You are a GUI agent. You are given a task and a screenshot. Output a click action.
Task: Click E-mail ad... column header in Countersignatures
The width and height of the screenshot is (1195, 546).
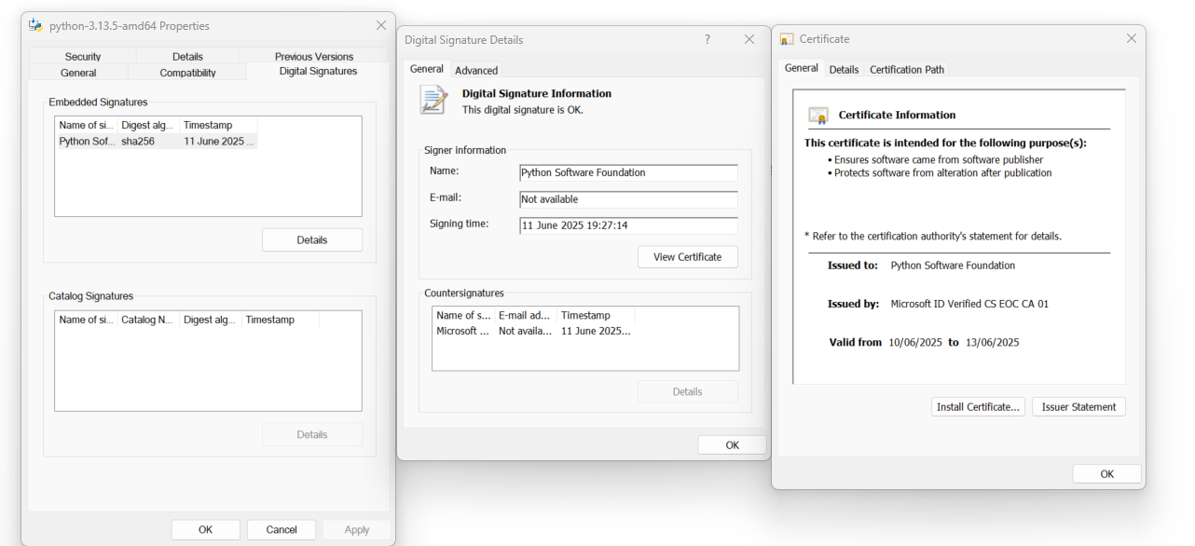526,315
